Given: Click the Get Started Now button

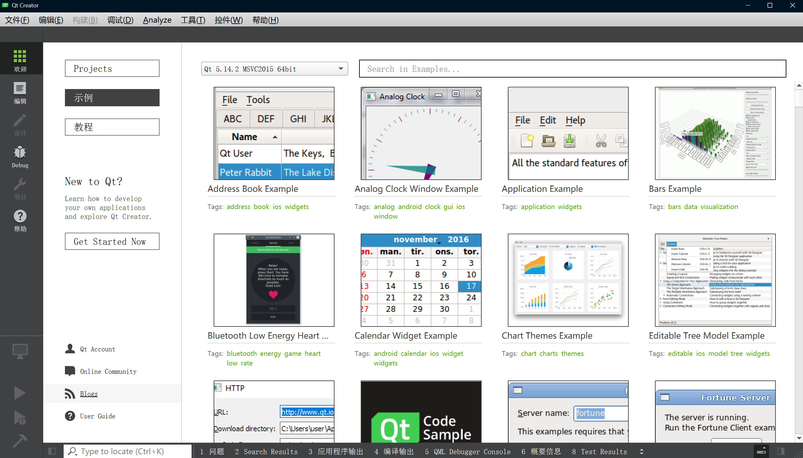Looking at the screenshot, I should click(112, 241).
